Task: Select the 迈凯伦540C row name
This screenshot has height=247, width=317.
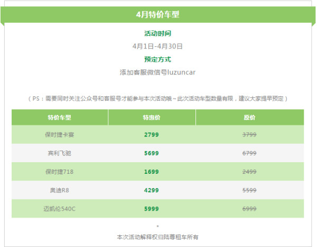Action: [59, 209]
